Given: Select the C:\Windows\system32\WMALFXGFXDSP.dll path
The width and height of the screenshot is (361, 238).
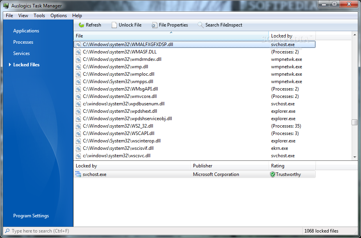Looking at the screenshot, I should (x=128, y=44).
